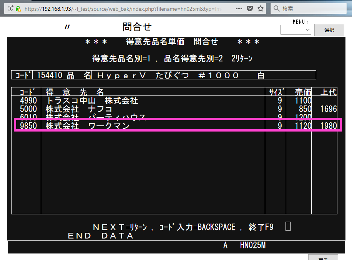Click the Pocket save icon
This screenshot has height=260, width=352.
tap(250, 8)
